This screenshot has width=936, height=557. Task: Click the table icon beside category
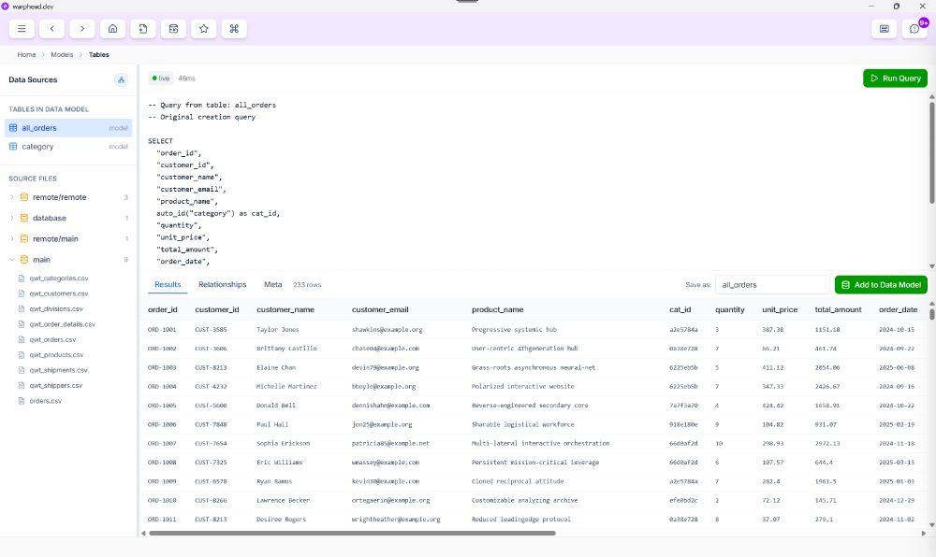pyautogui.click(x=13, y=147)
